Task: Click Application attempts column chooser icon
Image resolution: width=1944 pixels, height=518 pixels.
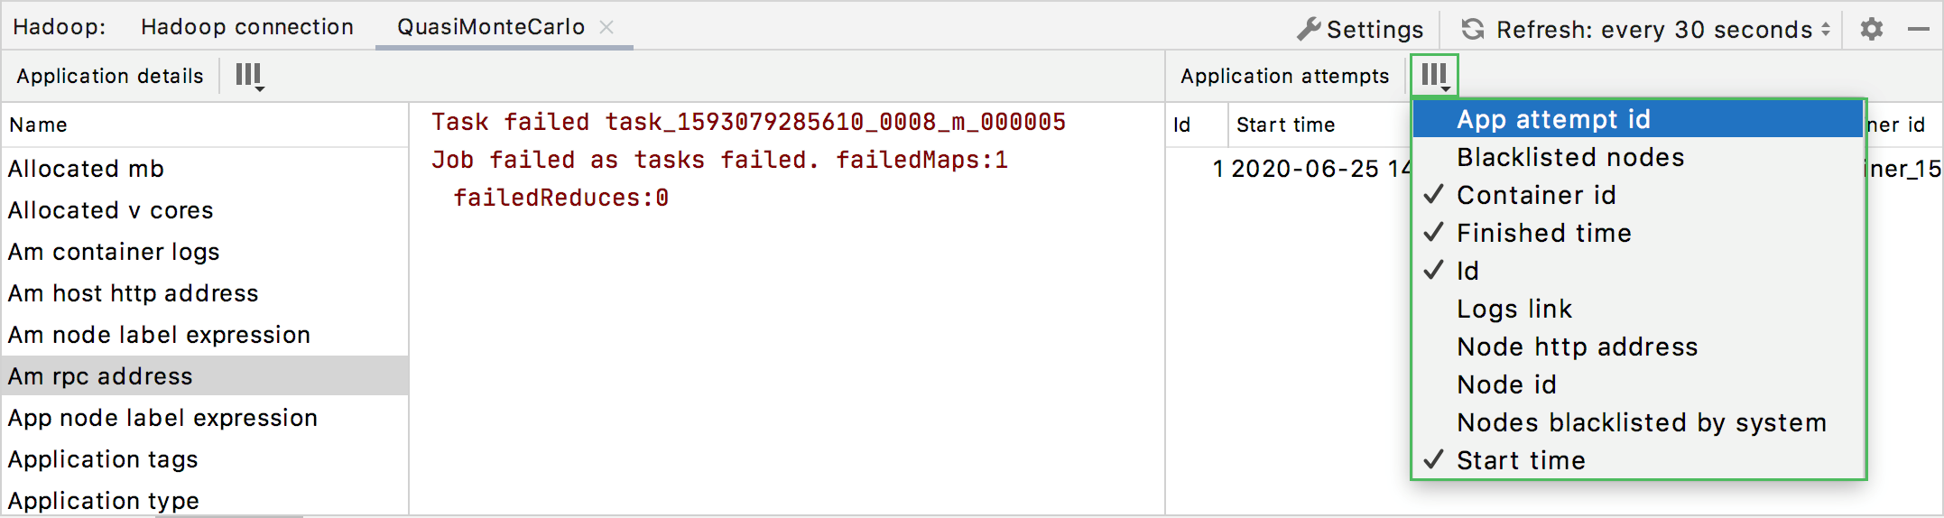Action: coord(1435,76)
